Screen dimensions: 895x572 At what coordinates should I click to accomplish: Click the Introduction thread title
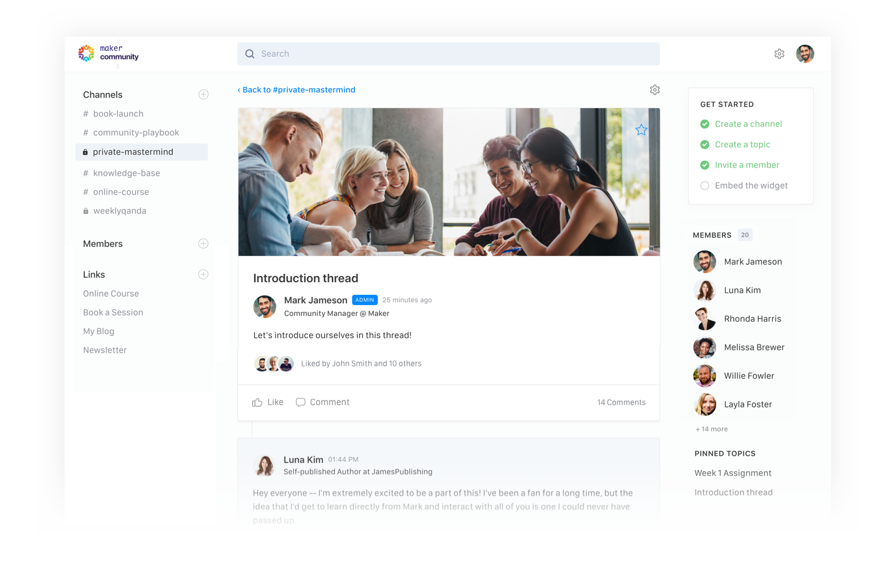click(x=306, y=278)
